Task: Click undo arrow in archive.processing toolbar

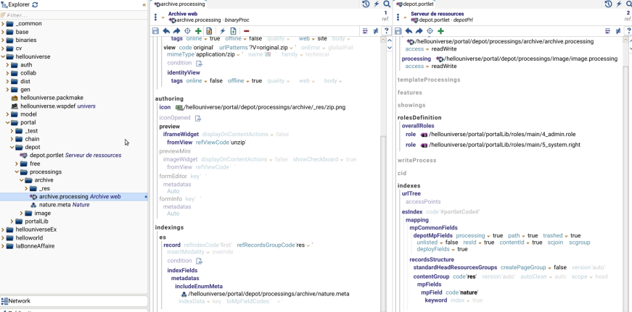Action: pyautogui.click(x=166, y=31)
